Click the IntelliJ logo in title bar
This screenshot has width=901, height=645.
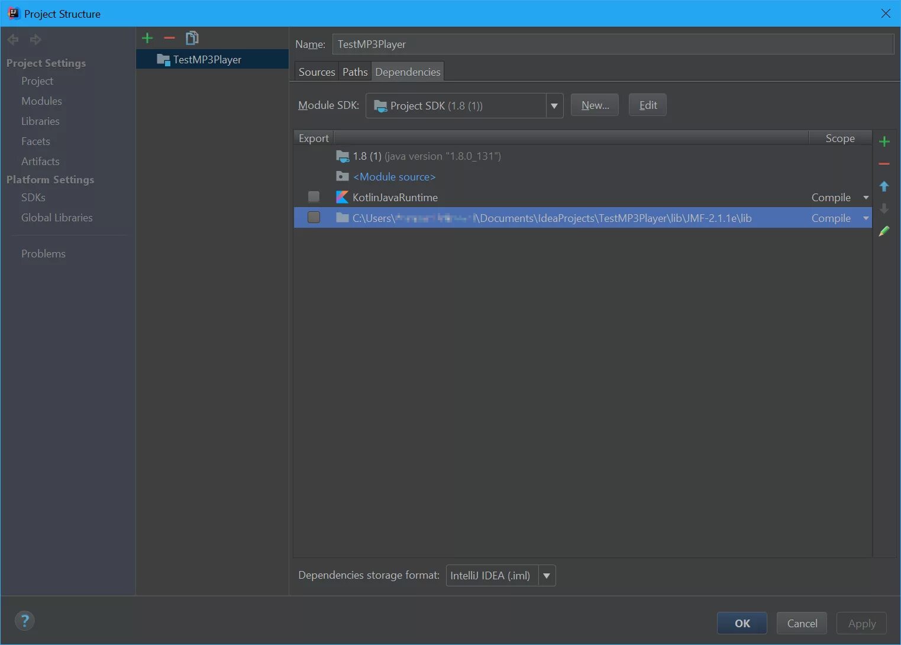click(14, 13)
